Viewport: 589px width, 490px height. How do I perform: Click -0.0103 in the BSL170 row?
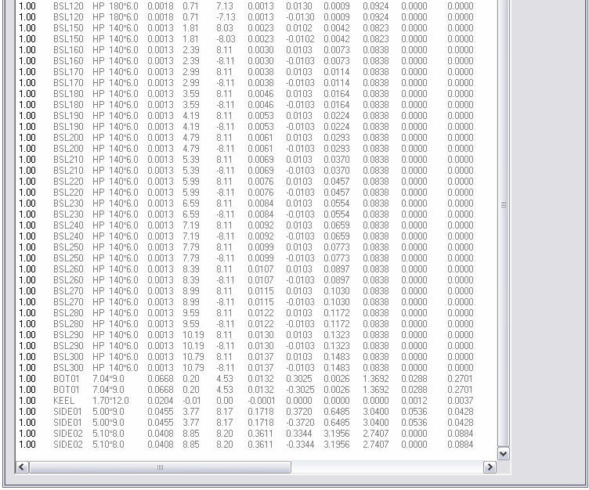[300, 83]
